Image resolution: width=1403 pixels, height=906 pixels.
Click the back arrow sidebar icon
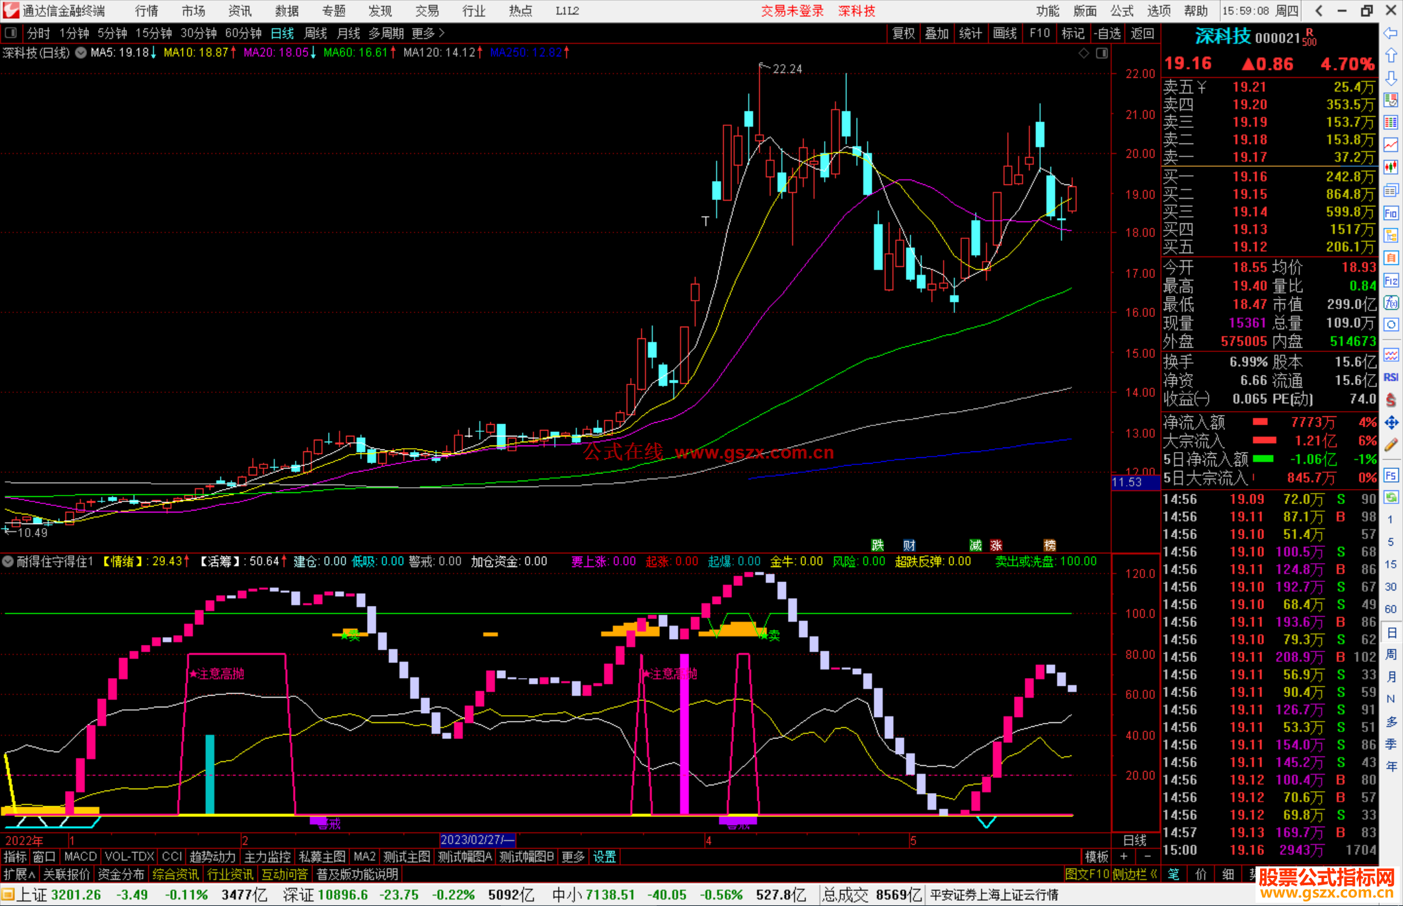click(x=1390, y=33)
